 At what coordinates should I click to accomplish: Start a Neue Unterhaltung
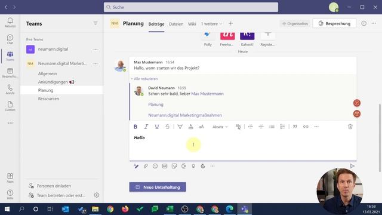[158, 187]
